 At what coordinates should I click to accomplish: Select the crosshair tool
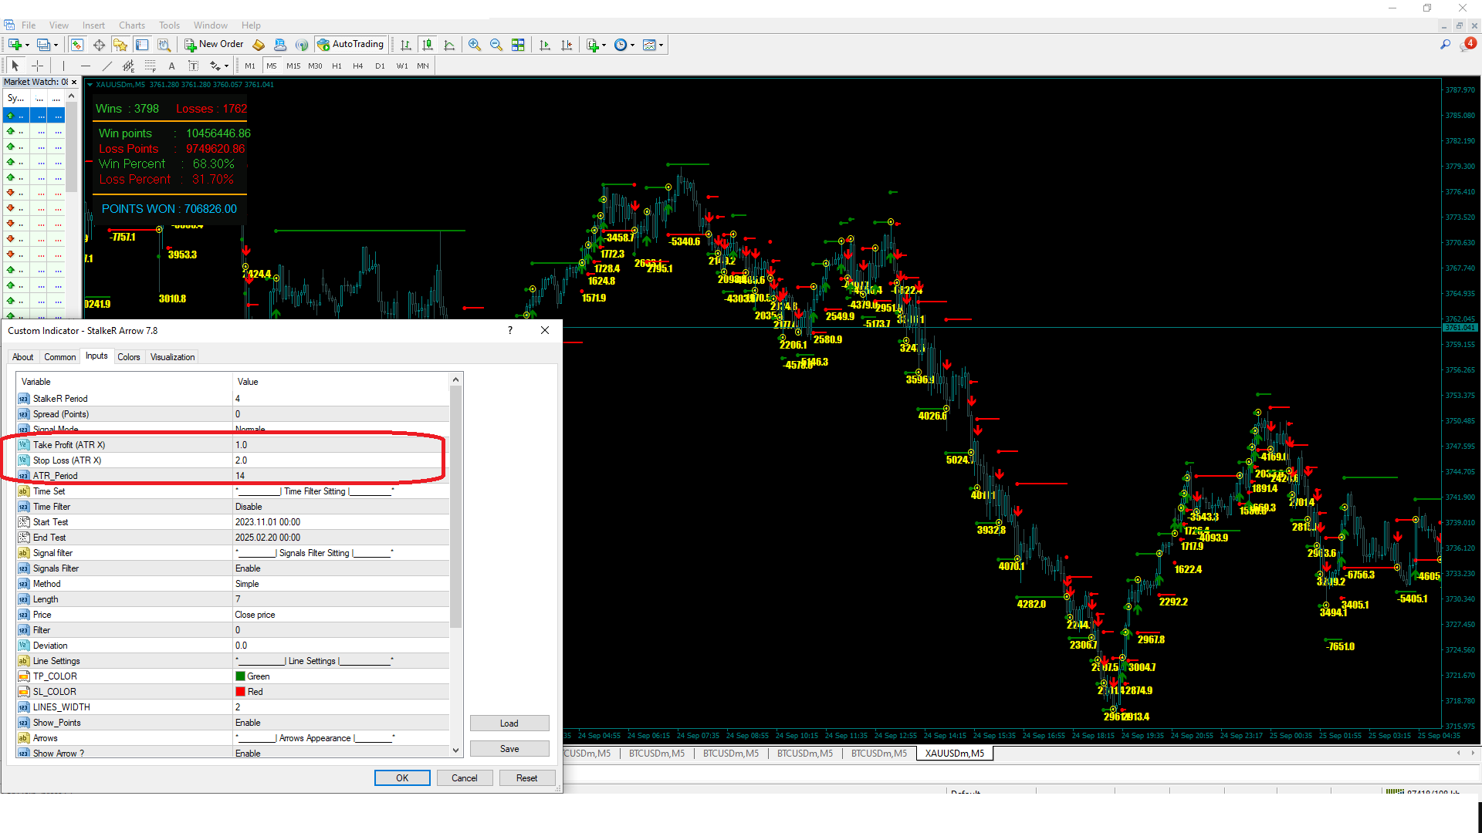37,66
